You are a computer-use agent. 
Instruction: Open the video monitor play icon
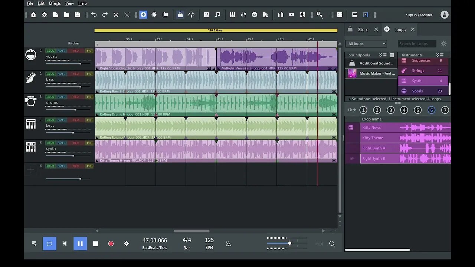[x=292, y=15]
